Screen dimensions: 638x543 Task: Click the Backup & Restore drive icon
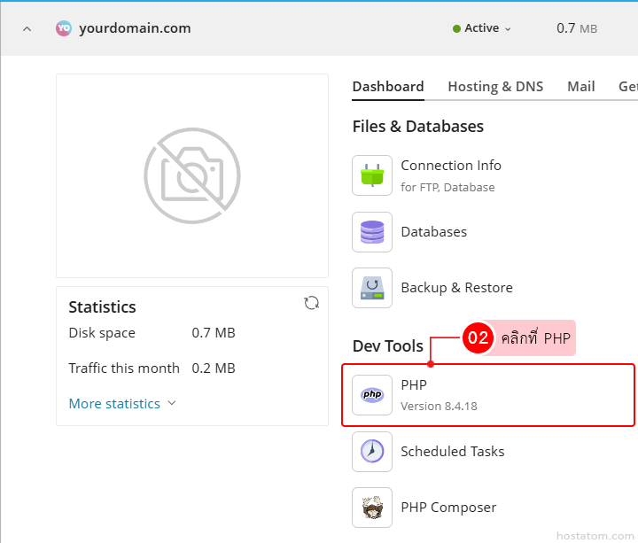point(372,288)
